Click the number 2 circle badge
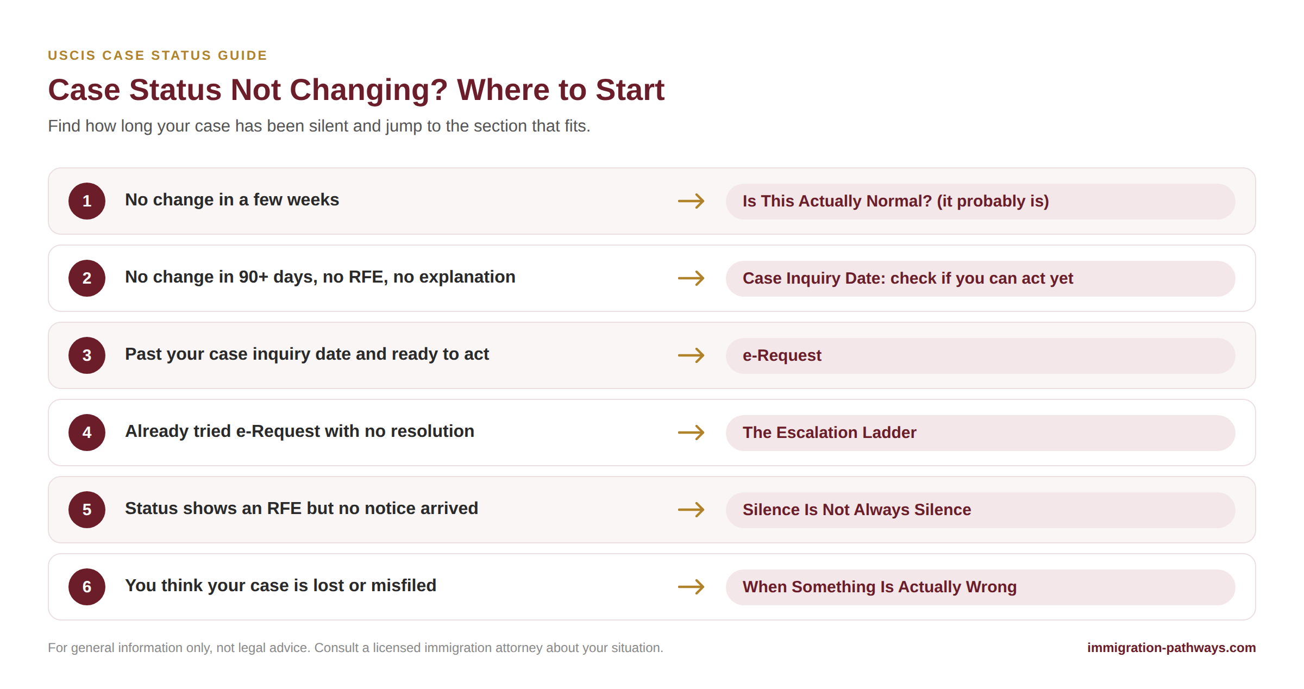1304x689 pixels. pyautogui.click(x=87, y=278)
